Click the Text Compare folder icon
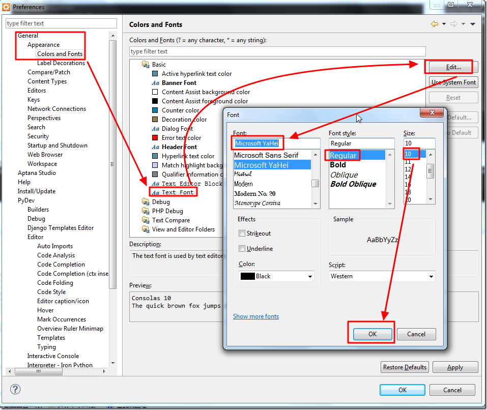The image size is (487, 410). [x=146, y=220]
